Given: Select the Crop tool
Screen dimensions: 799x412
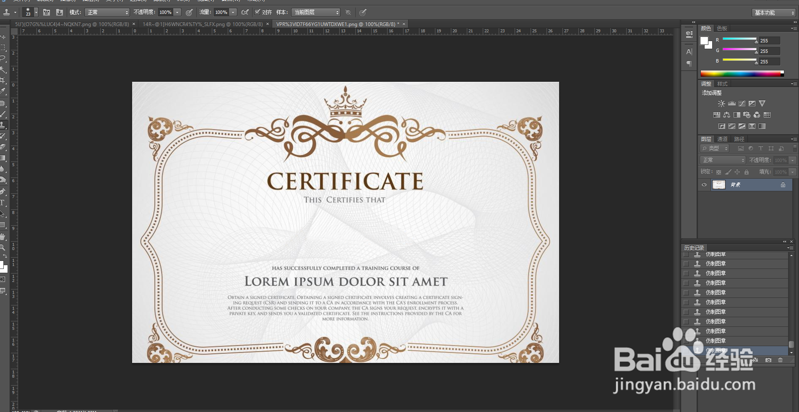Looking at the screenshot, I should [x=3, y=80].
